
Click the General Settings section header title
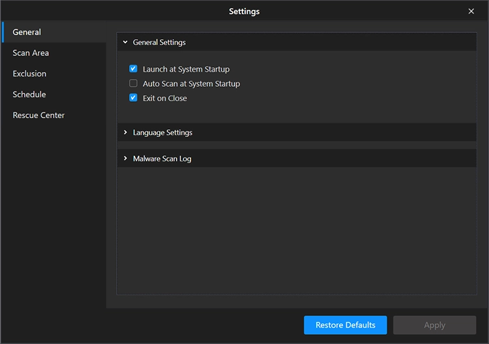click(x=159, y=42)
